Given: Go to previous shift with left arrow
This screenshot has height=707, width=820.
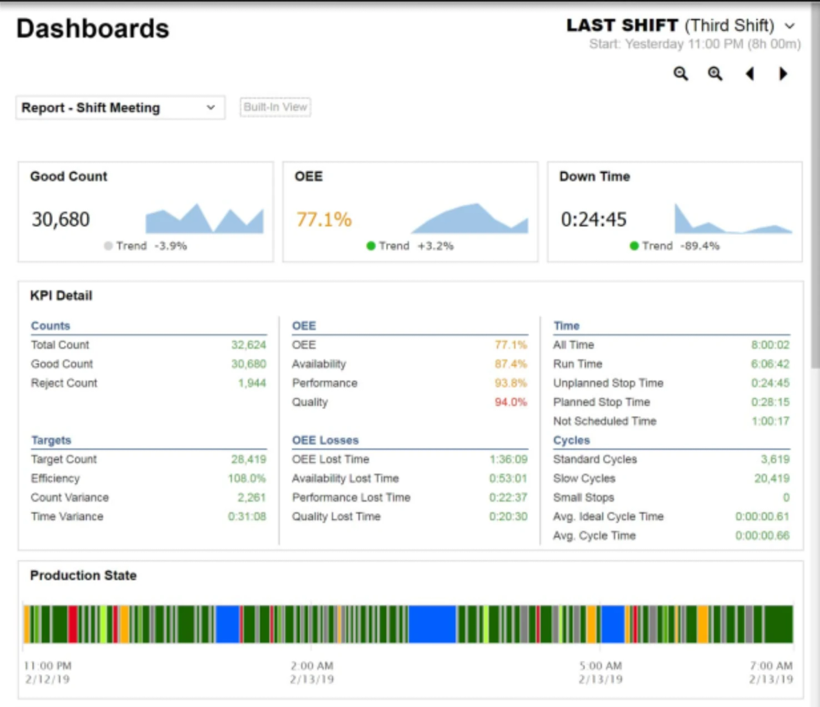Looking at the screenshot, I should (750, 74).
